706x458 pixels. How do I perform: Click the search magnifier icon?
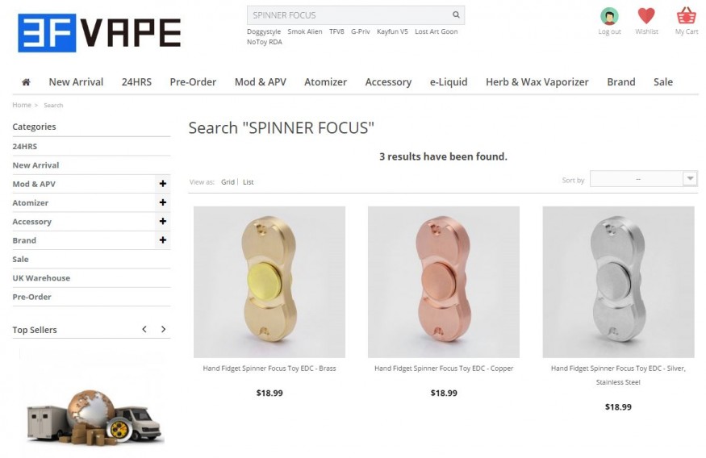456,15
